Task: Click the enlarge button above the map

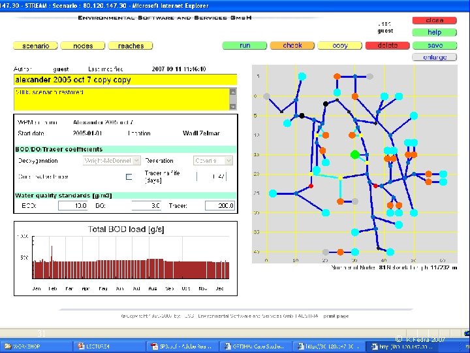Action: tap(435, 57)
